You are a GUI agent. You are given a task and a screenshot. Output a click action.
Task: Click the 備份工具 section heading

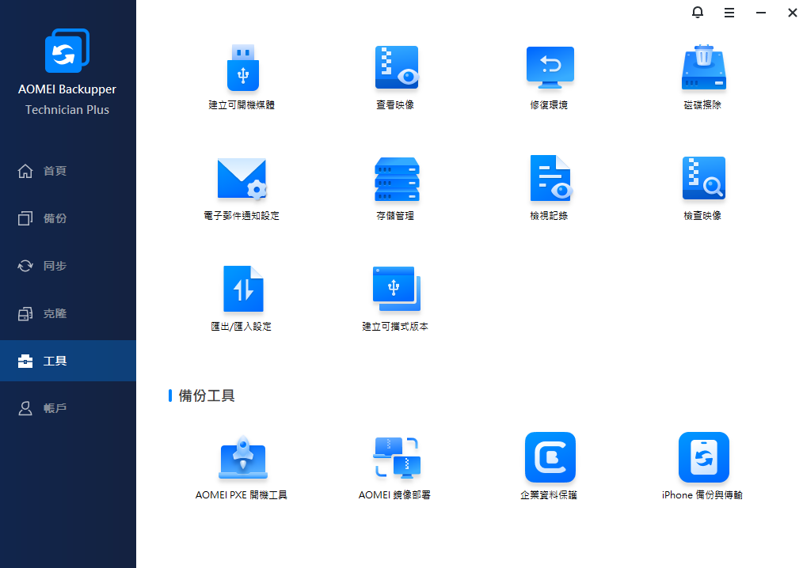pos(207,396)
